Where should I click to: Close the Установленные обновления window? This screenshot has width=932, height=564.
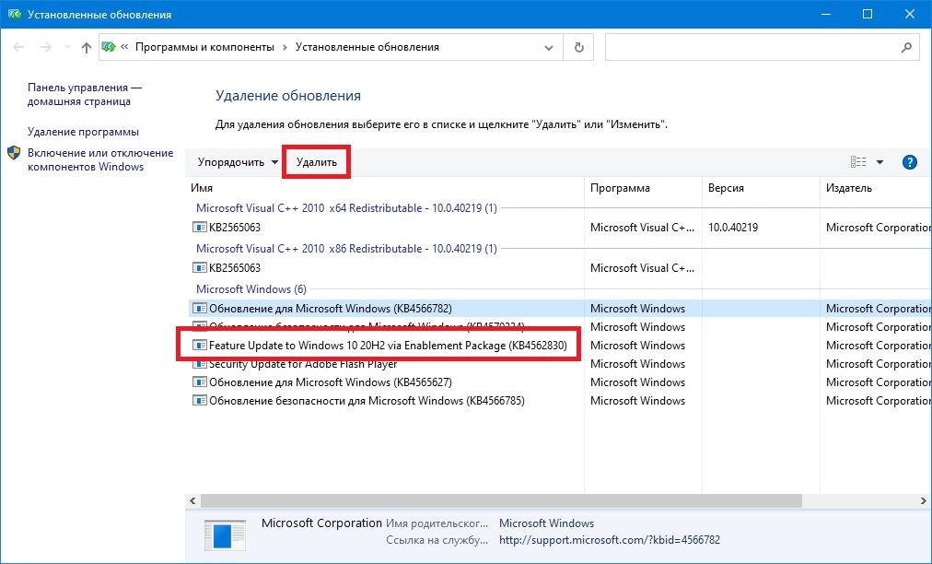[x=910, y=14]
